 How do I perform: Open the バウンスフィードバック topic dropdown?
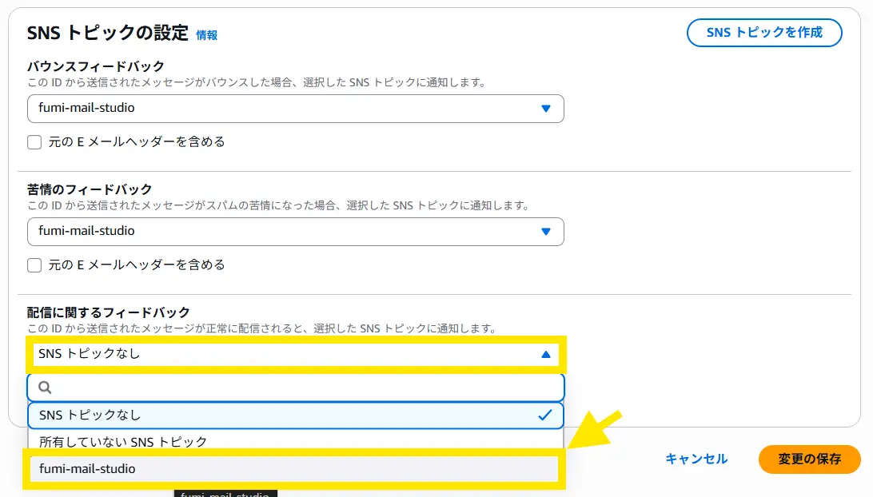295,109
